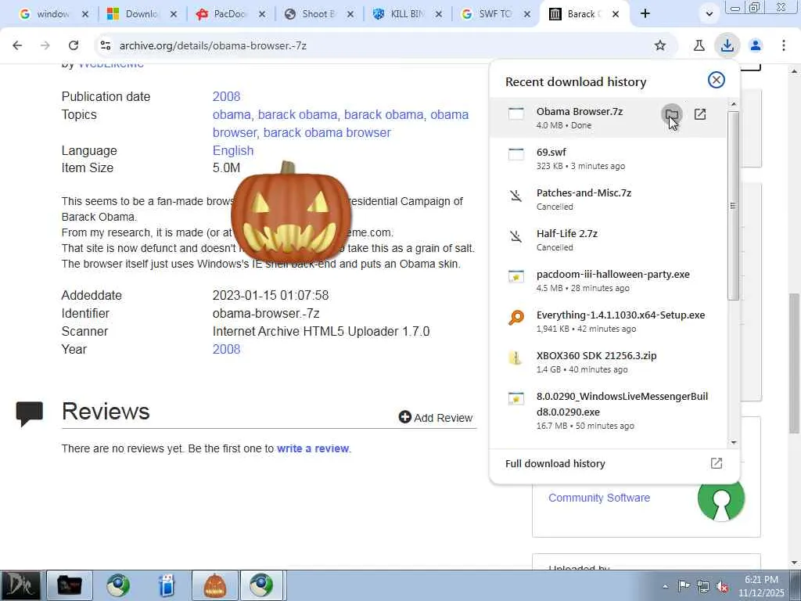The width and height of the screenshot is (801, 601).
Task: Click the Add Review button
Action: pyautogui.click(x=436, y=418)
